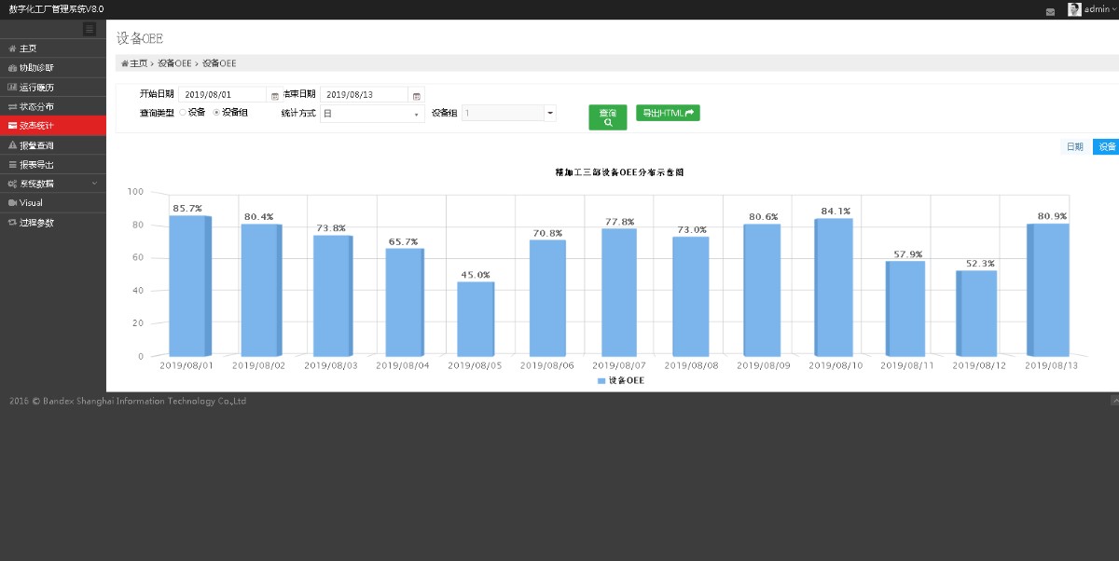
Task: Click the home icon in the breadcrumb
Action: pos(124,63)
